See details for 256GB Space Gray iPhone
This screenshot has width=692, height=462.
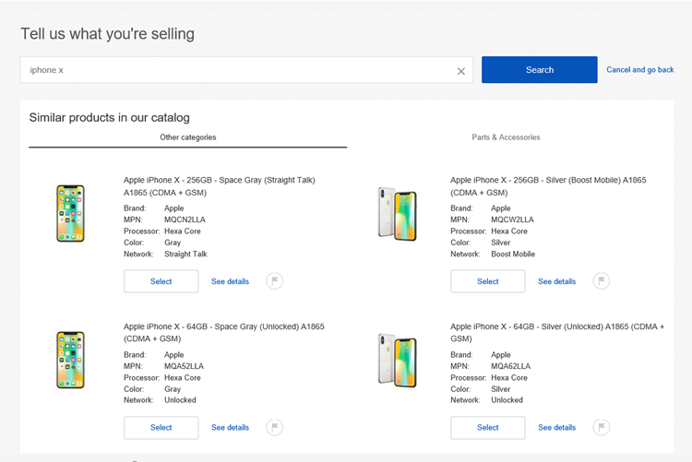point(230,281)
